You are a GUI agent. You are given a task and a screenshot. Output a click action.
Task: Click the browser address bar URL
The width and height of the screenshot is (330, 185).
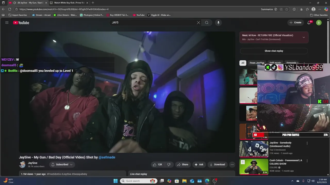(x=64, y=9)
